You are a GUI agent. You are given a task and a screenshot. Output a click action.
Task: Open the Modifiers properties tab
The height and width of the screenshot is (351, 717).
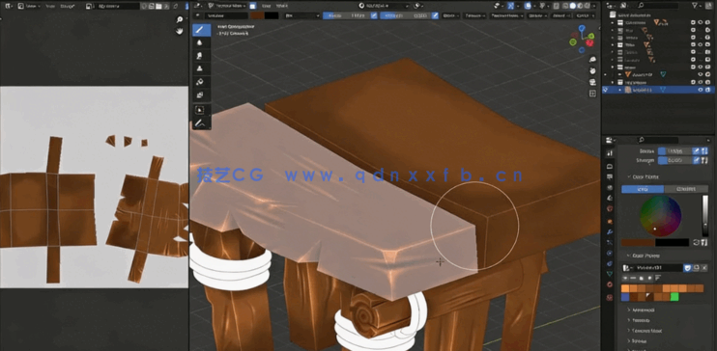click(609, 231)
